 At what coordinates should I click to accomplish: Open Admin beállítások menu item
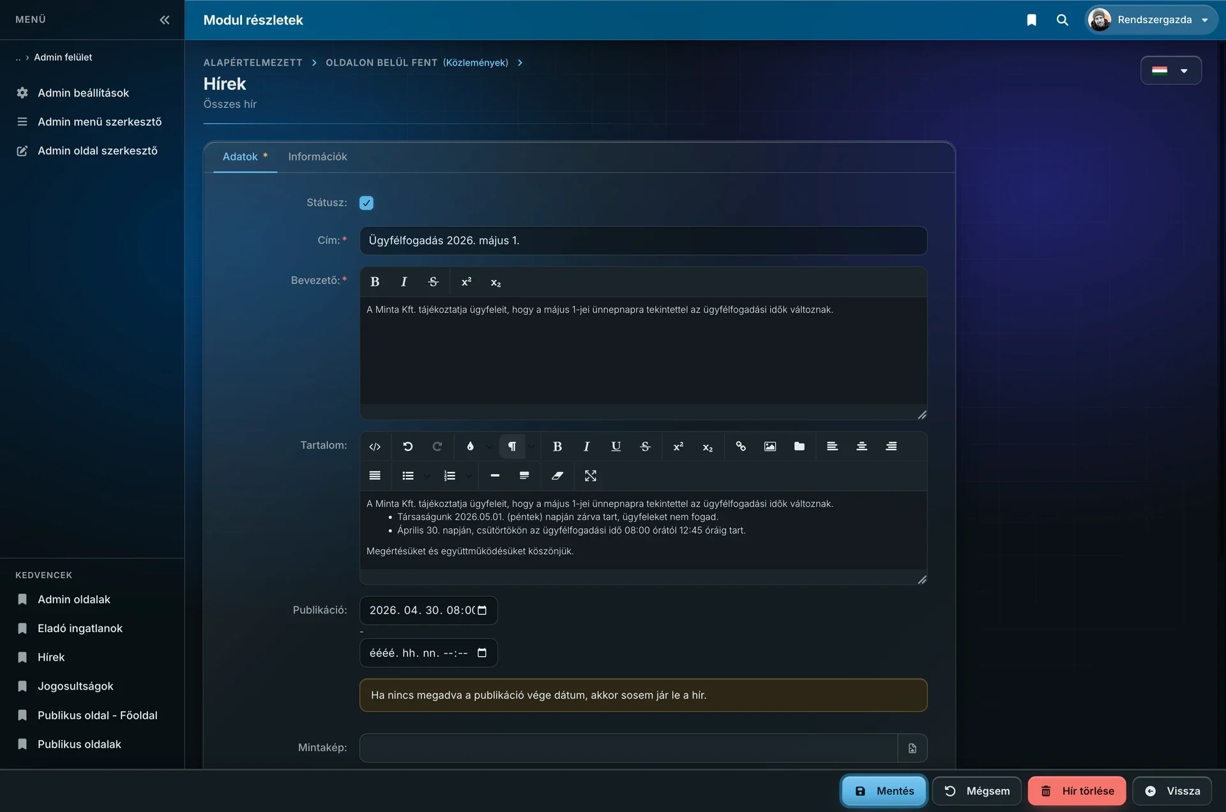click(x=83, y=93)
